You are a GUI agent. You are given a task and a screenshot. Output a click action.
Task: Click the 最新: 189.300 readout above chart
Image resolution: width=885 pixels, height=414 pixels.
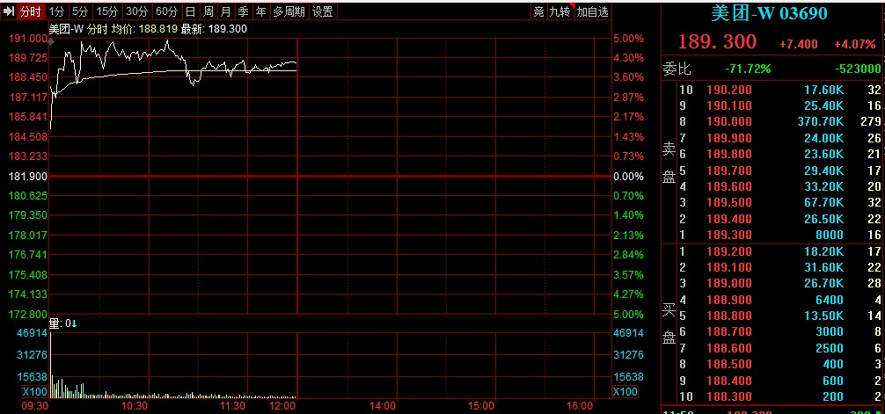(x=214, y=29)
